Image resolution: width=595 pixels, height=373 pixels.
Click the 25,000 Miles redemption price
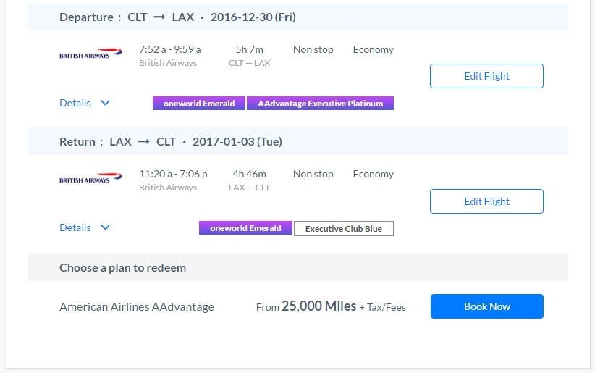point(318,306)
